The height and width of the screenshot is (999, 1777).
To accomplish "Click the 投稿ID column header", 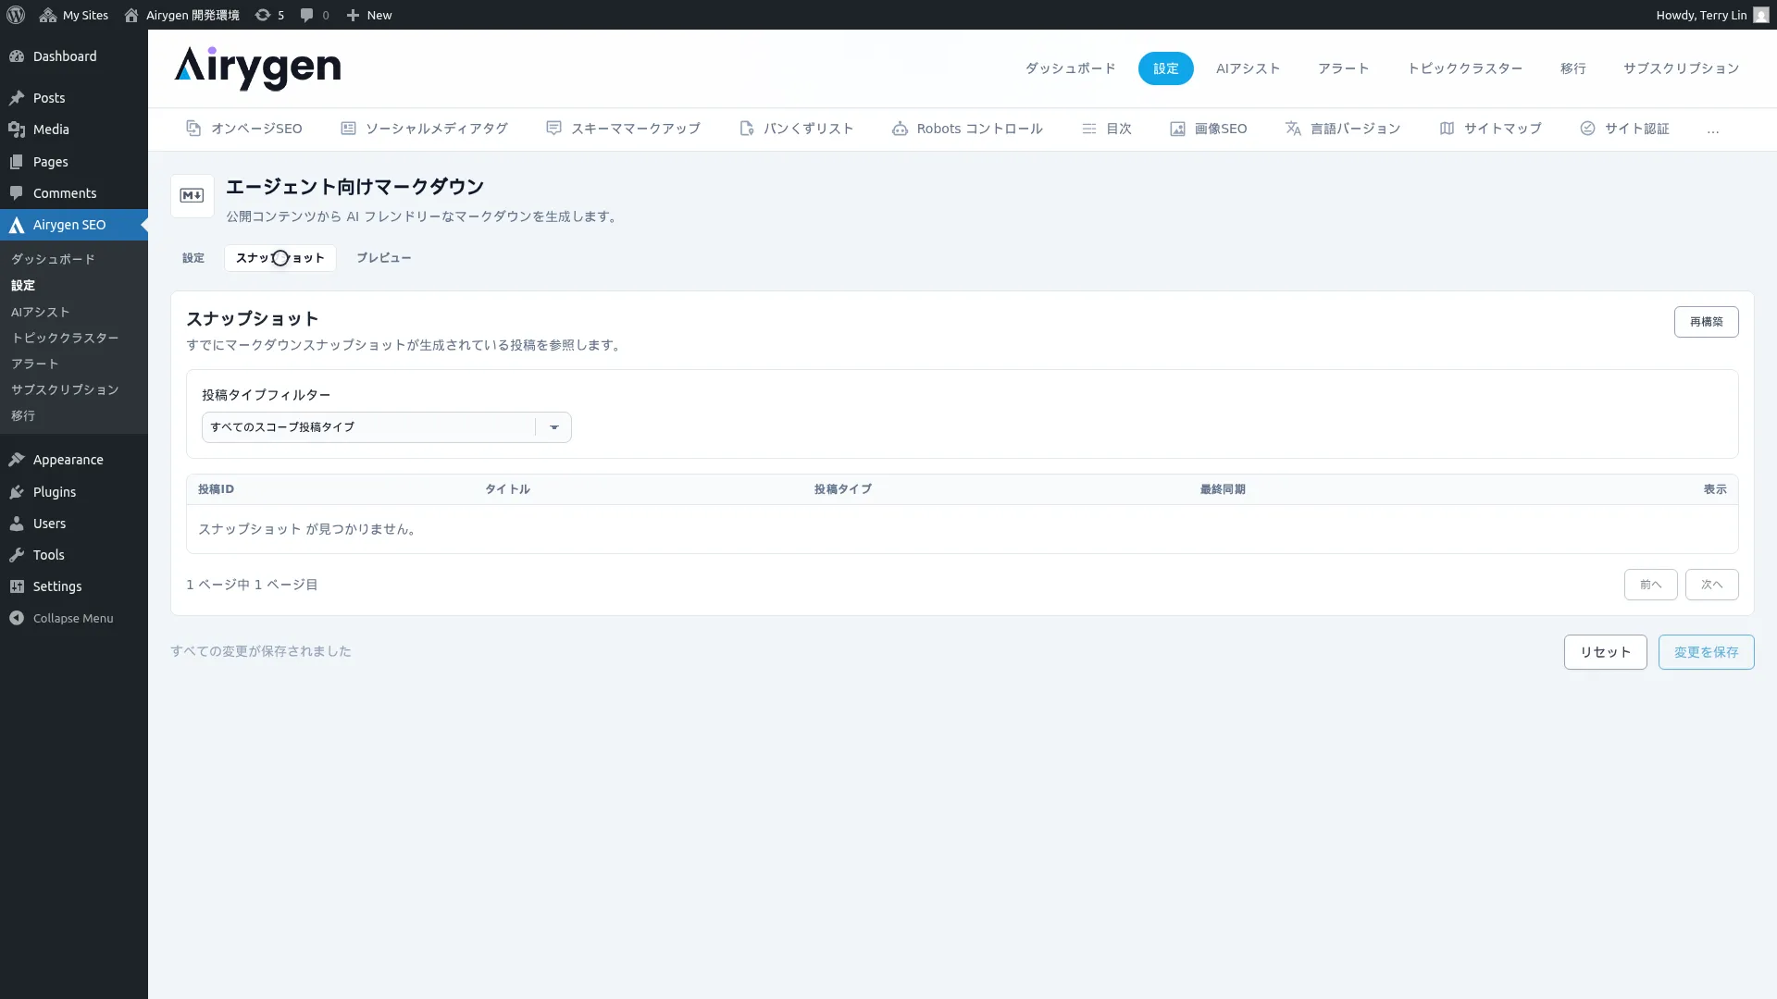I will (216, 489).
